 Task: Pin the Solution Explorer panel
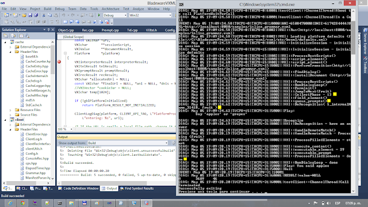coord(48,30)
